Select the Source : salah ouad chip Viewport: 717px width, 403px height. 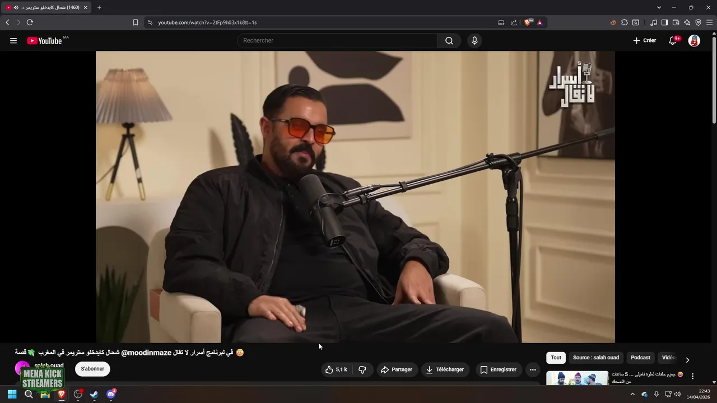coord(595,358)
